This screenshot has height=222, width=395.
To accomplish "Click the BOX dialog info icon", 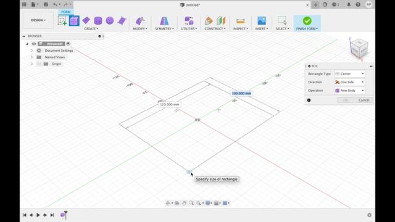I will point(309,100).
